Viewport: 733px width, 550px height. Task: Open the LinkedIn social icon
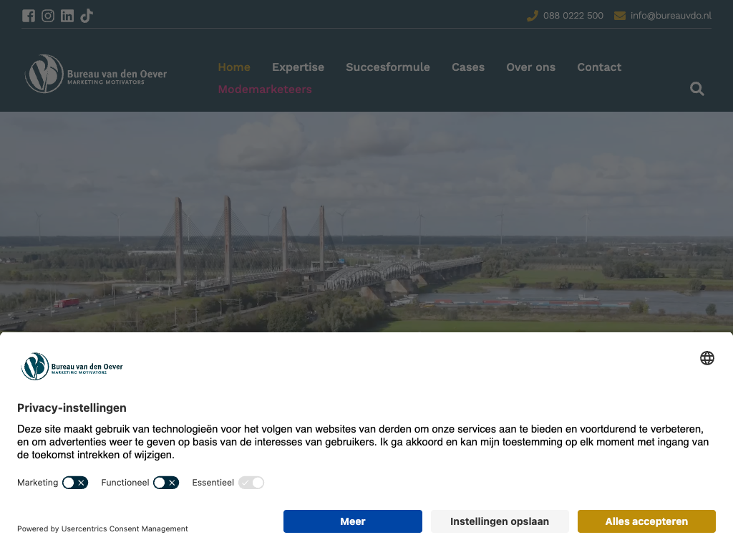(x=67, y=16)
